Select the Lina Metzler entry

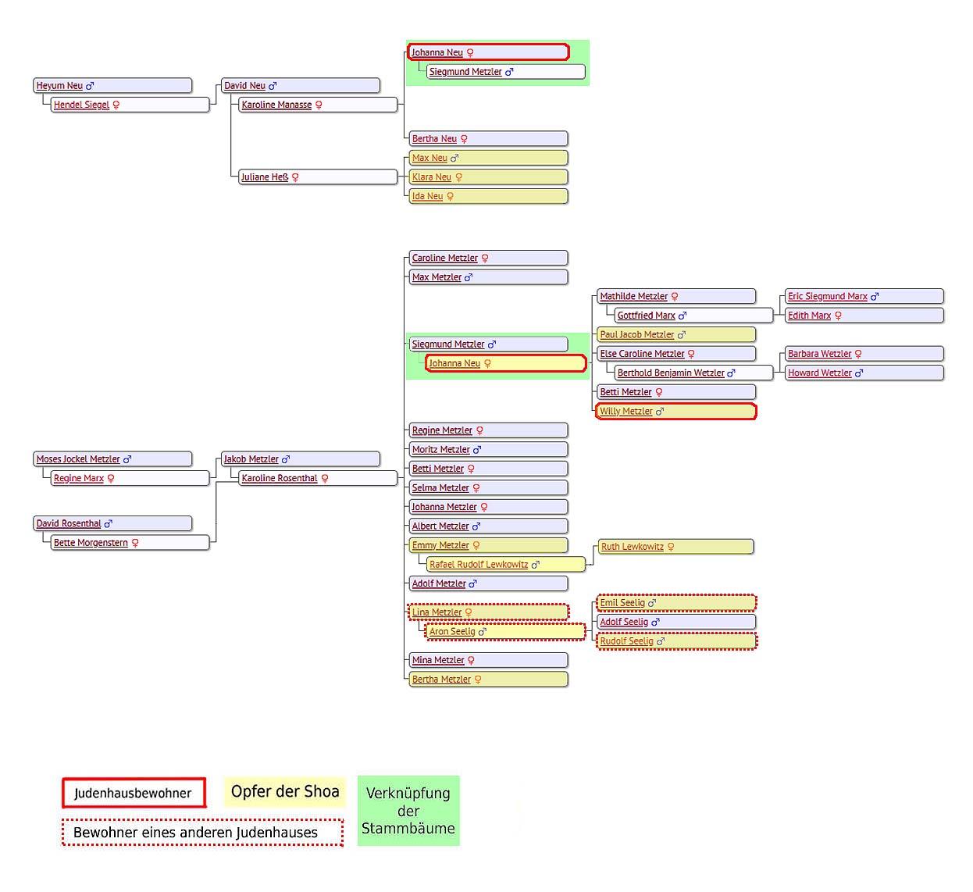[437, 612]
